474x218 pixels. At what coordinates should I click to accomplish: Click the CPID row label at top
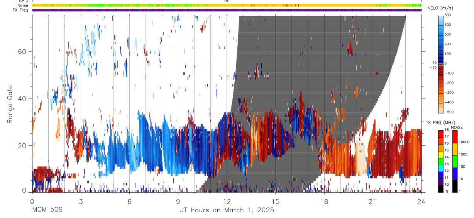tap(23, 1)
